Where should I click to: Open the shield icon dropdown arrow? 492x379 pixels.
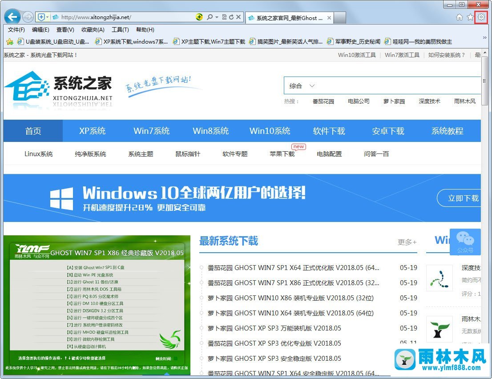click(48, 17)
